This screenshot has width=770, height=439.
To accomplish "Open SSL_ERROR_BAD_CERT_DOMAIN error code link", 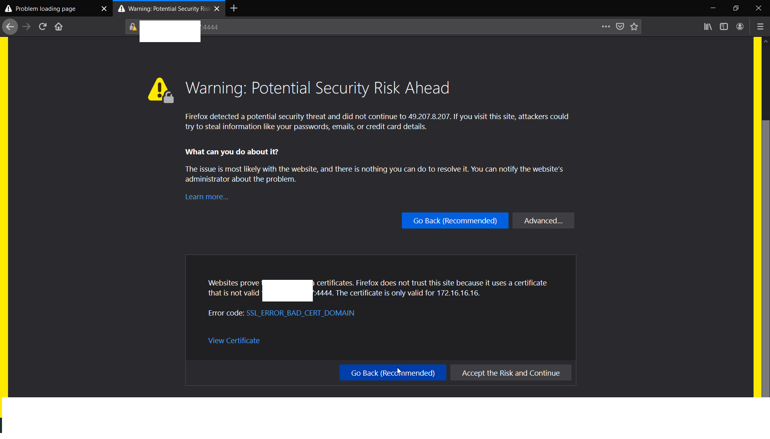I will click(300, 313).
